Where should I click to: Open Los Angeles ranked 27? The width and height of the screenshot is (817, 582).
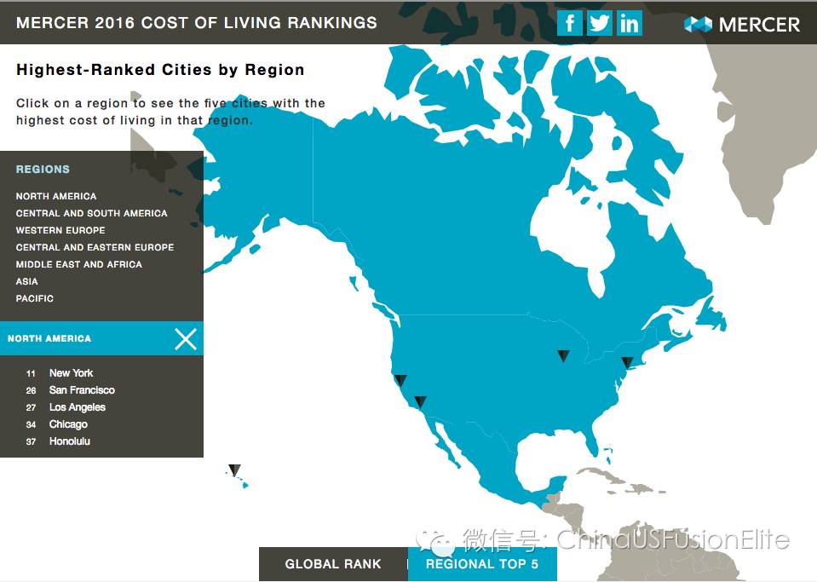[x=66, y=407]
